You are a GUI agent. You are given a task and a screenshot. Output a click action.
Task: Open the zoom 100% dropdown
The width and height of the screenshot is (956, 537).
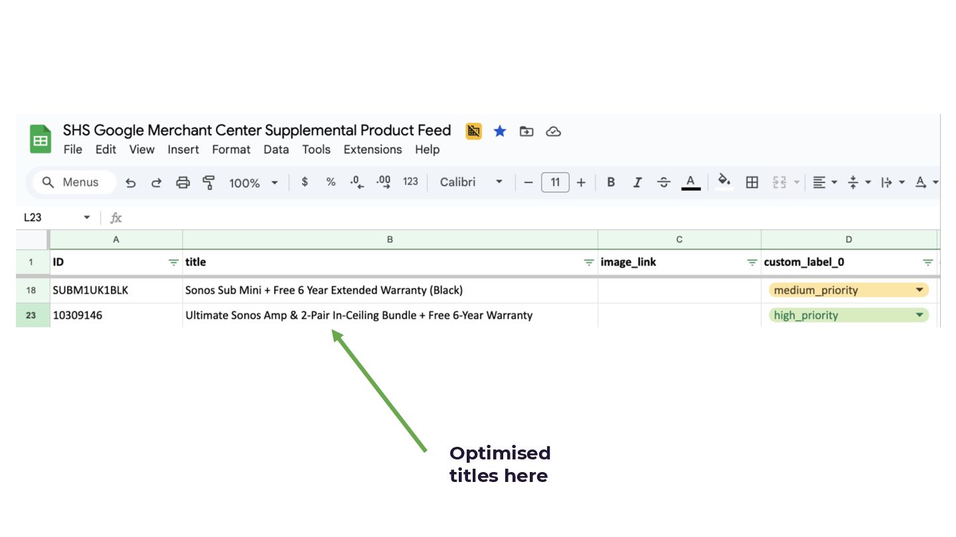tap(254, 183)
